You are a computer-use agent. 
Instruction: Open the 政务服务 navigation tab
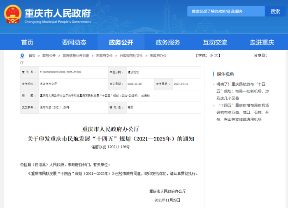click(168, 42)
